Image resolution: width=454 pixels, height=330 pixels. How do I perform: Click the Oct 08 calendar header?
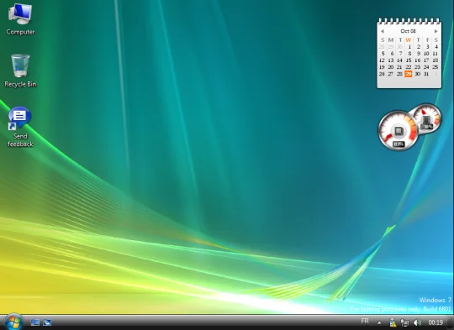pos(409,31)
